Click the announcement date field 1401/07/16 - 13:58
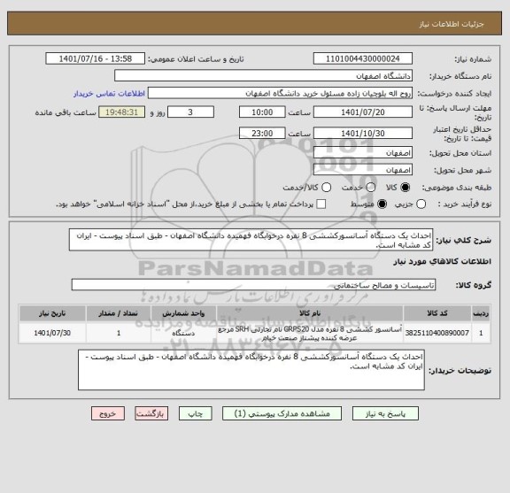The height and width of the screenshot is (493, 510). coord(96,59)
